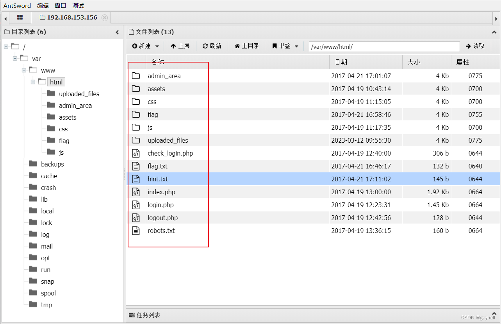Screen dimensions: 501x324
Task: Click the uploaded_files folder icon in file list
Action: 136,140
